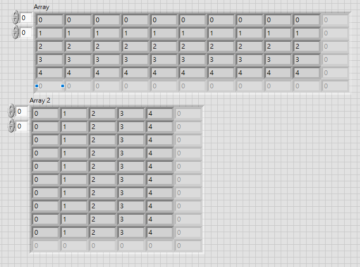Click the left blue resize handle on Array's bottom row
The image size is (360, 267).
coord(36,86)
